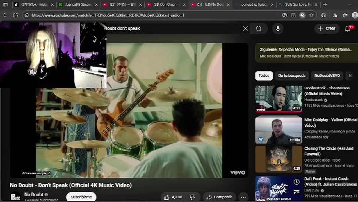Close the TikTok tab
The height and width of the screenshot is (202, 358).
click(x=52, y=5)
